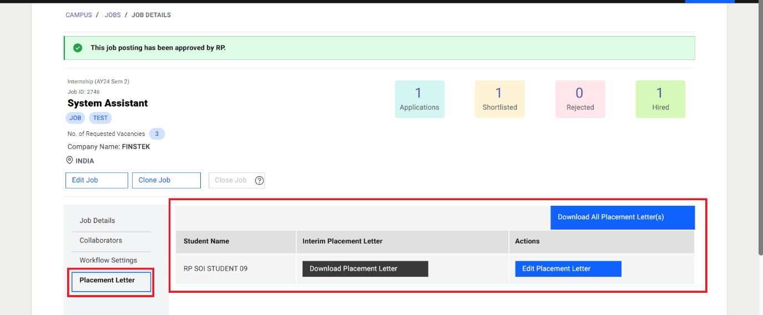
Task: Open the Hired count card
Action: [660, 99]
